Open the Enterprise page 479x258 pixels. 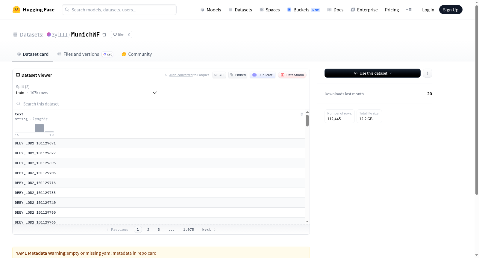tap(364, 10)
